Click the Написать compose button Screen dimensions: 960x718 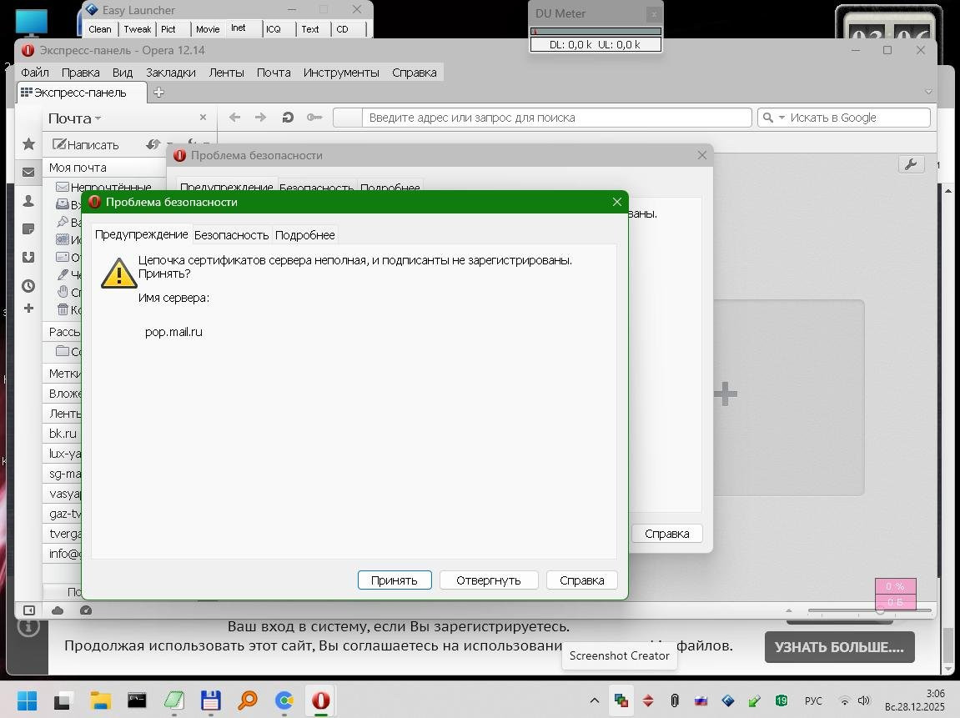point(86,144)
